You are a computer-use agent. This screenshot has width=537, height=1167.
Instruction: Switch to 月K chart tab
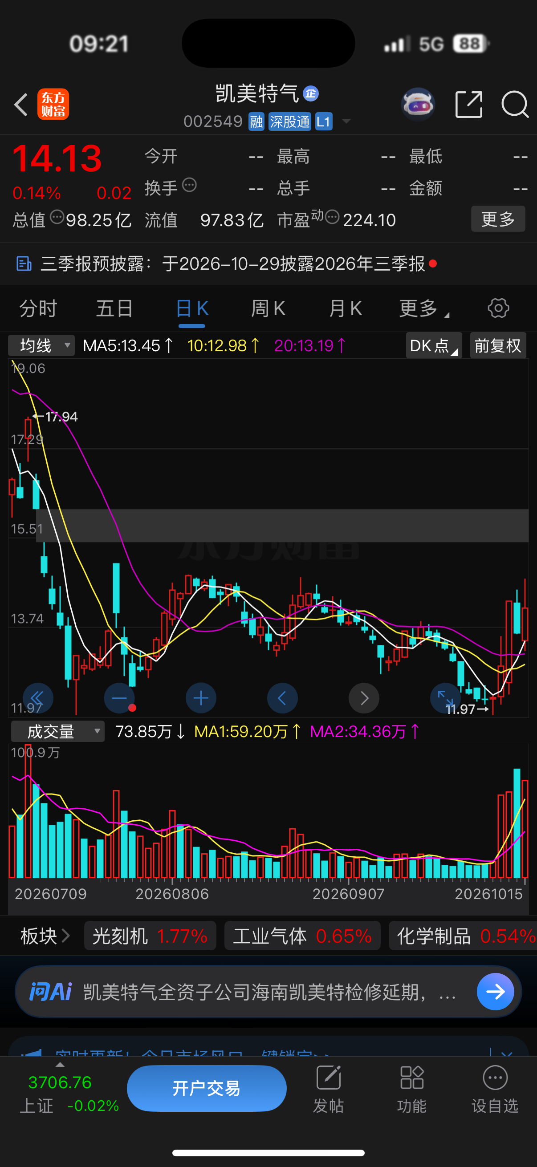pos(346,308)
